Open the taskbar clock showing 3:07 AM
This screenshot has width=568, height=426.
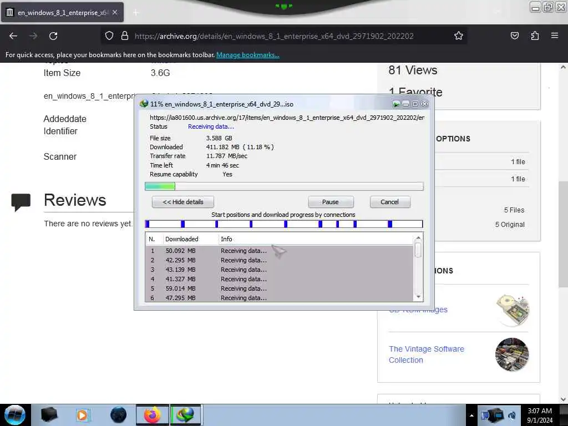(540, 415)
